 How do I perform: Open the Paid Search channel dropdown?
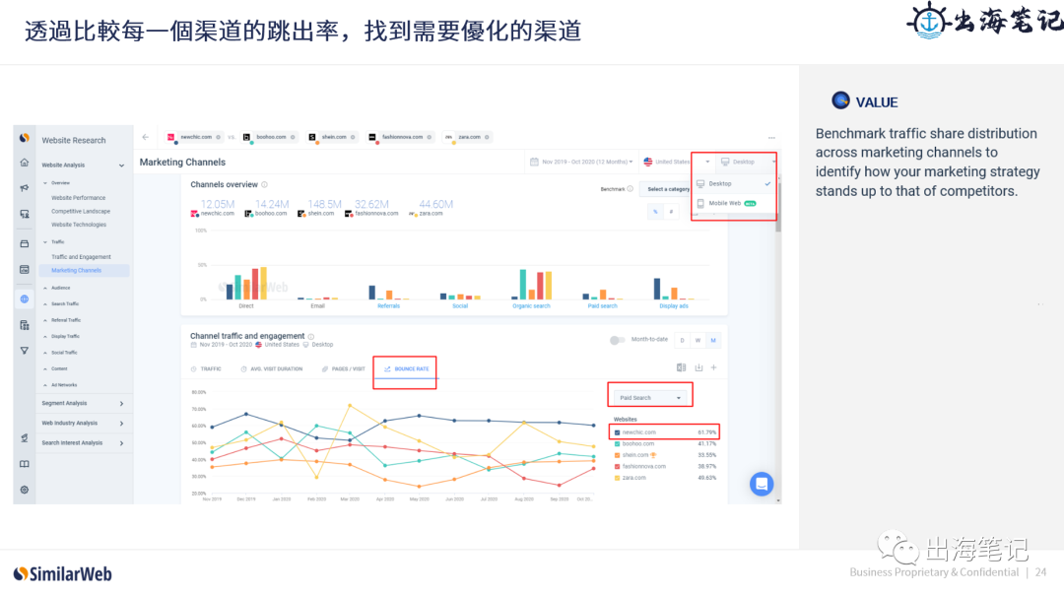[650, 398]
